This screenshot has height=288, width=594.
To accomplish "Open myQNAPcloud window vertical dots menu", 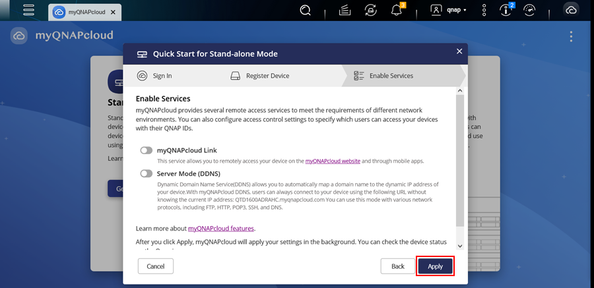I will tap(571, 36).
